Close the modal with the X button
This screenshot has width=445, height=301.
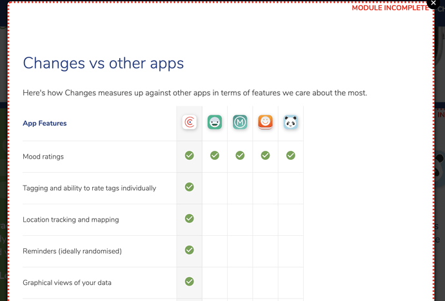pos(433,3)
